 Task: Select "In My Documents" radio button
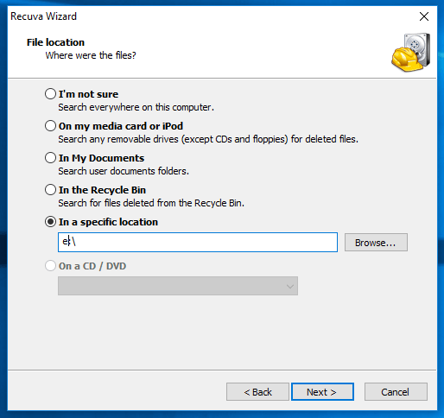(50, 158)
